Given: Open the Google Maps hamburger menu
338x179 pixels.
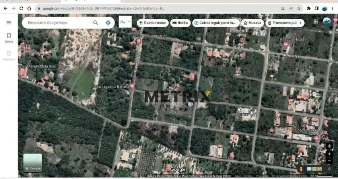Looking at the screenshot, I should (9, 23).
